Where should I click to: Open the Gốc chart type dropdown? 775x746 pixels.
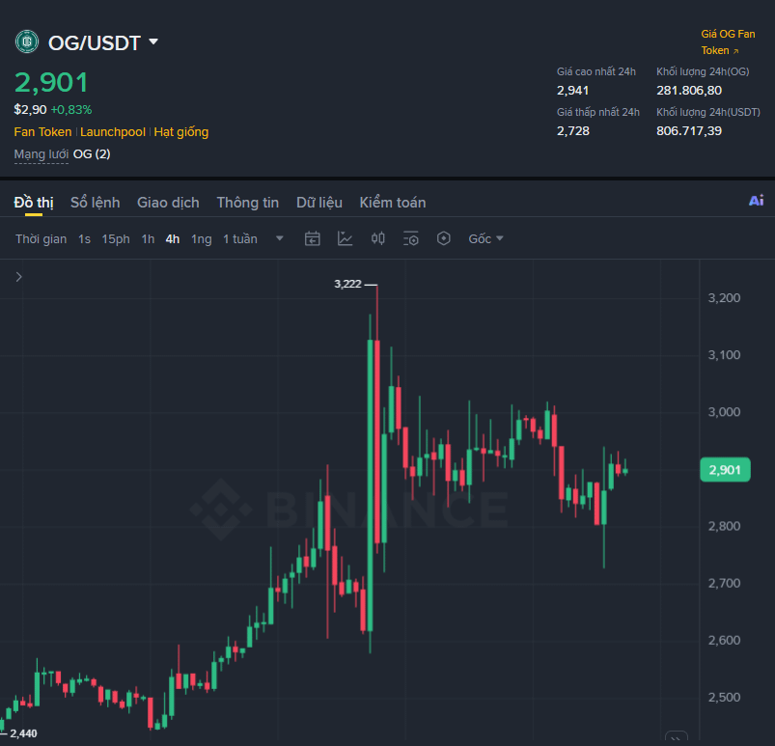(485, 239)
